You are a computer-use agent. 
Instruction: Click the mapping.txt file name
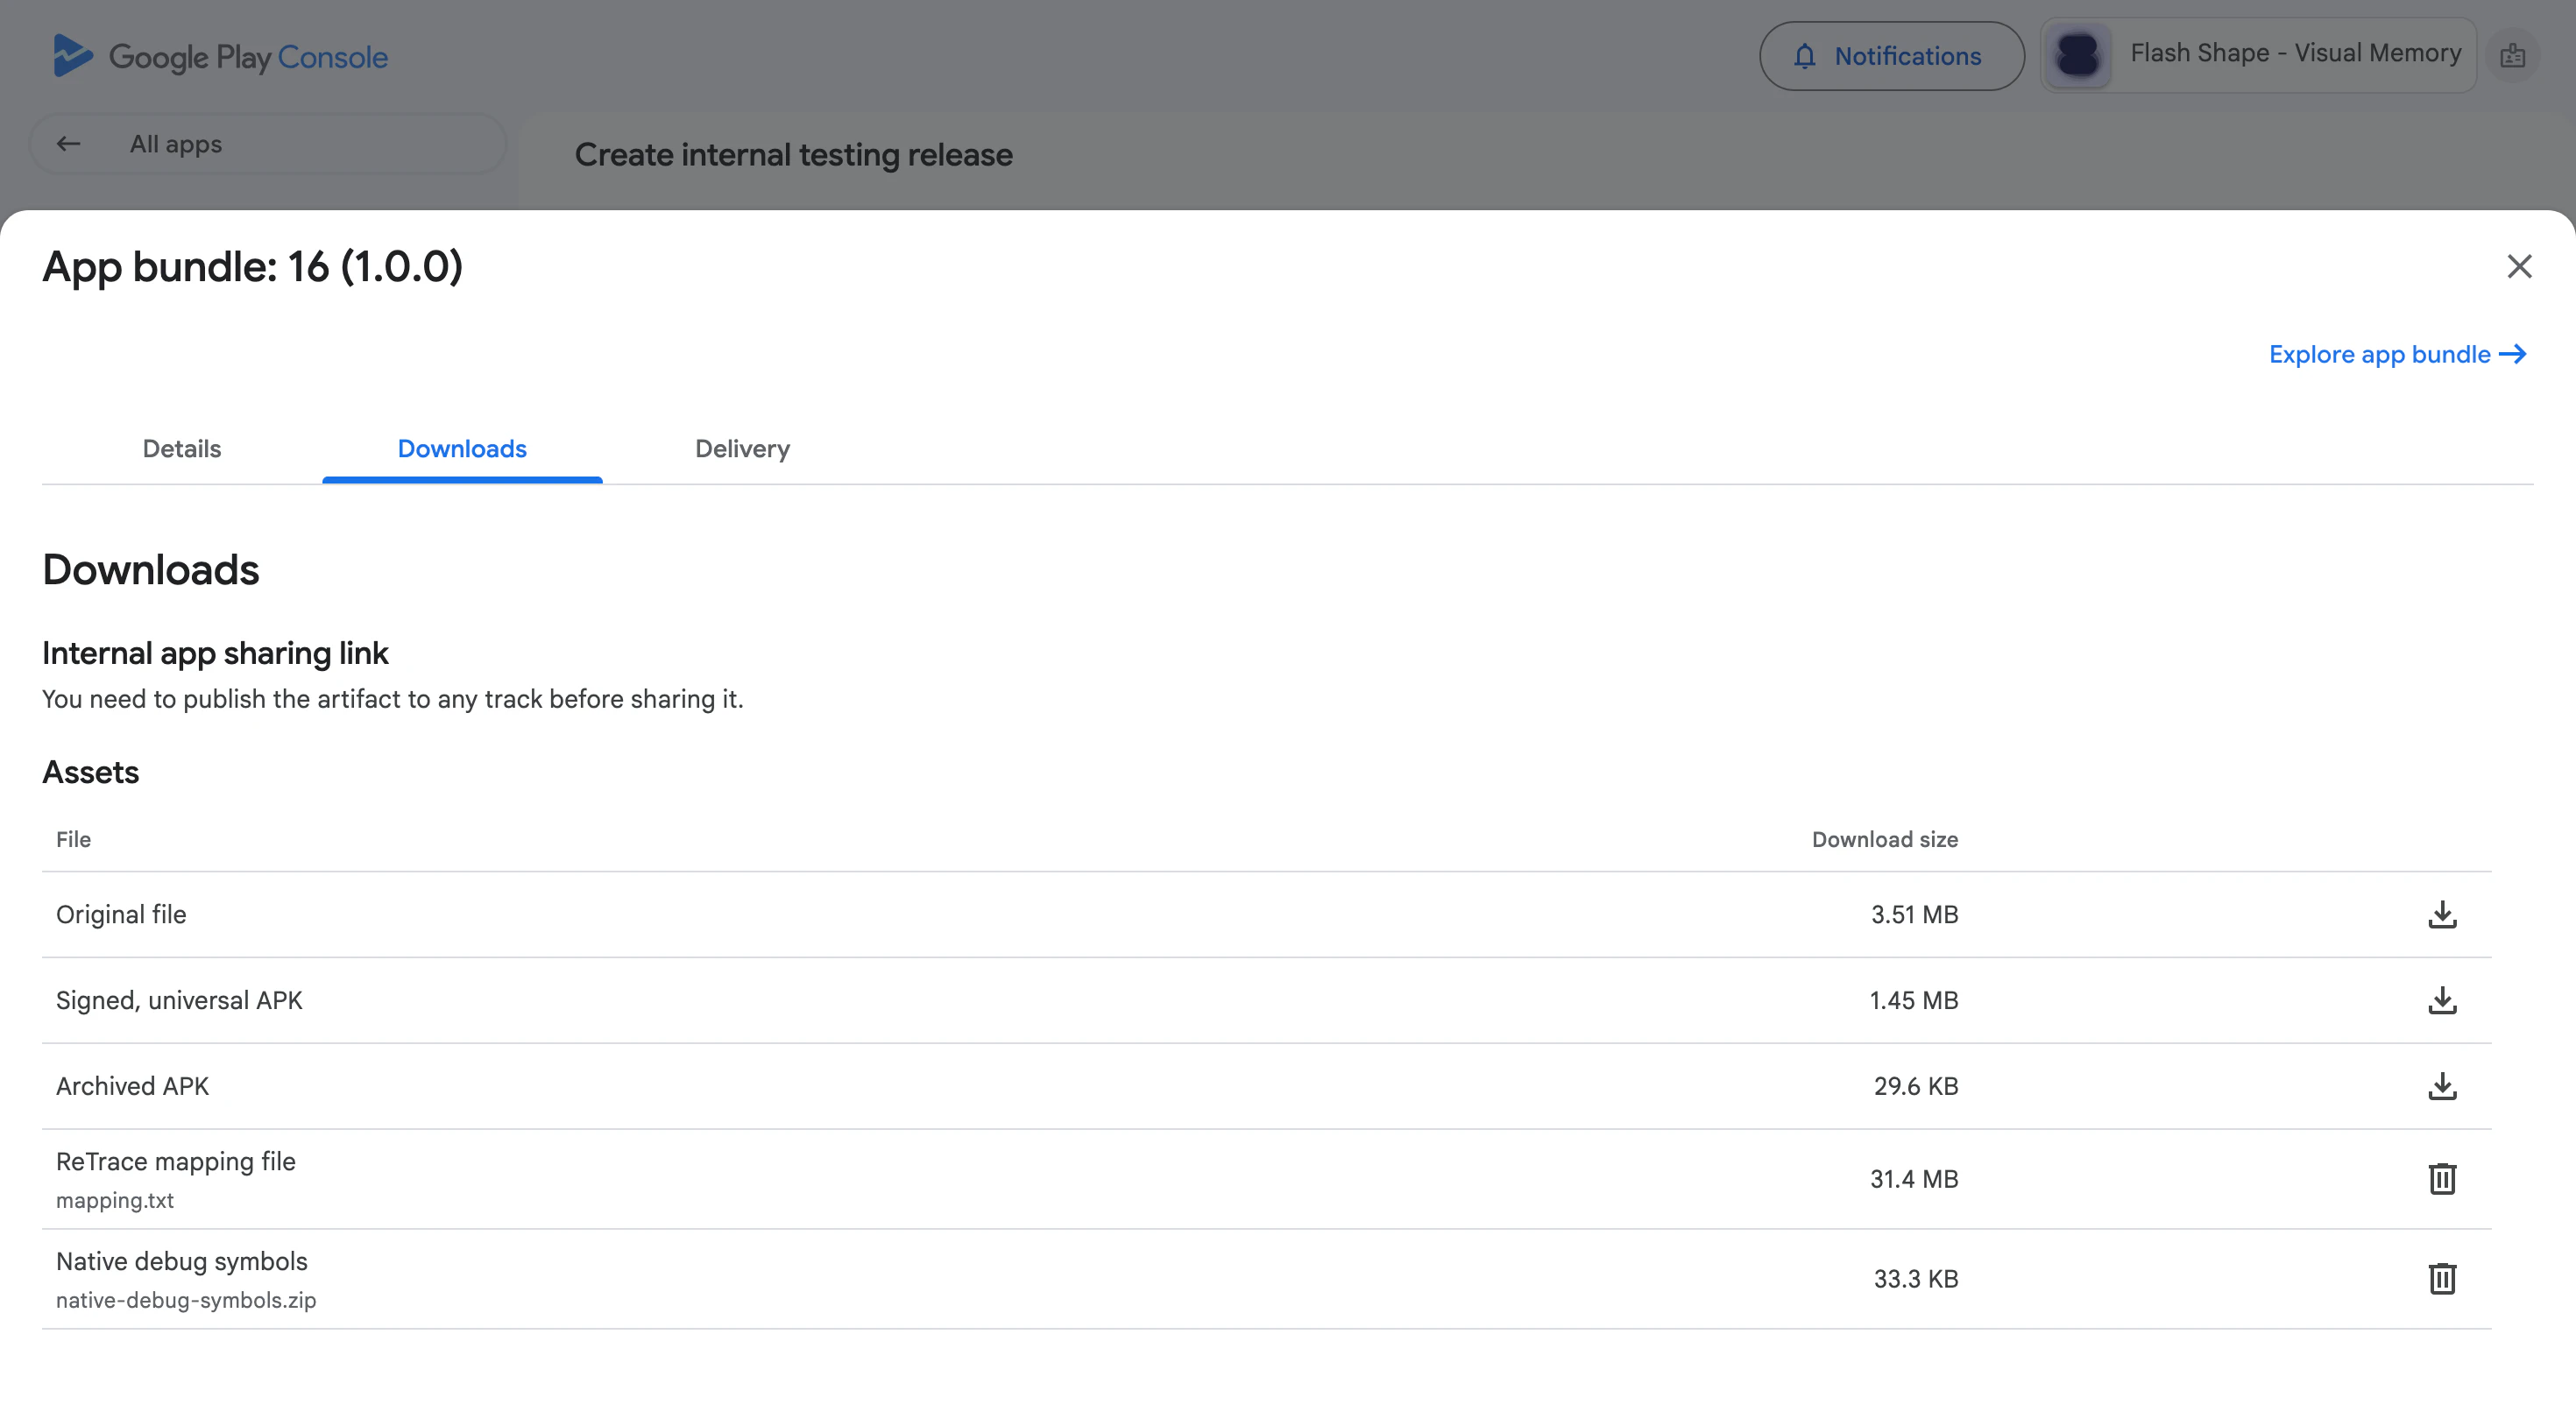click(x=115, y=1200)
